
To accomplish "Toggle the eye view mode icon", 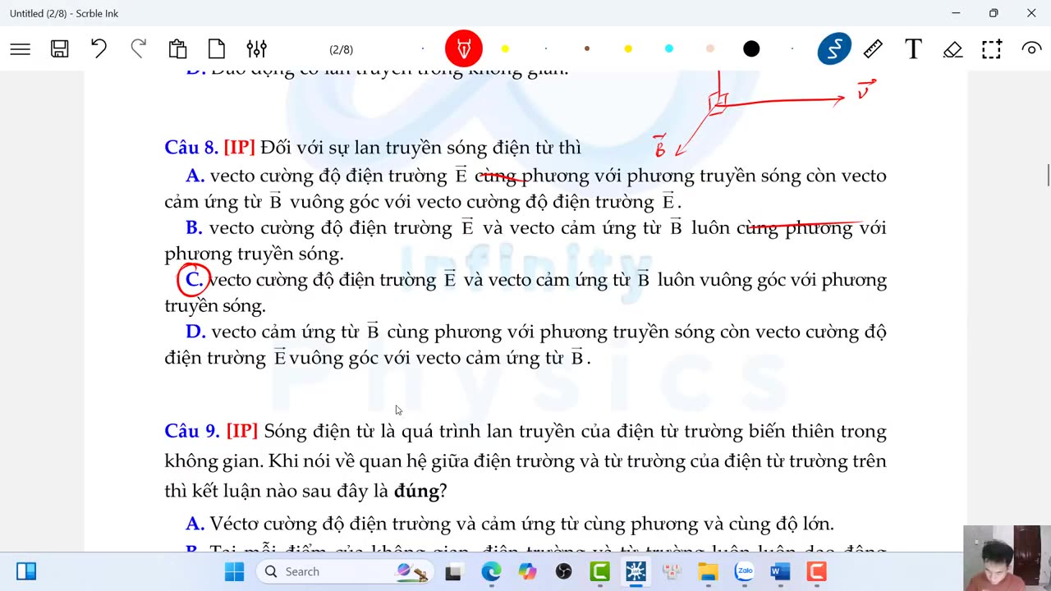I will click(x=1031, y=49).
